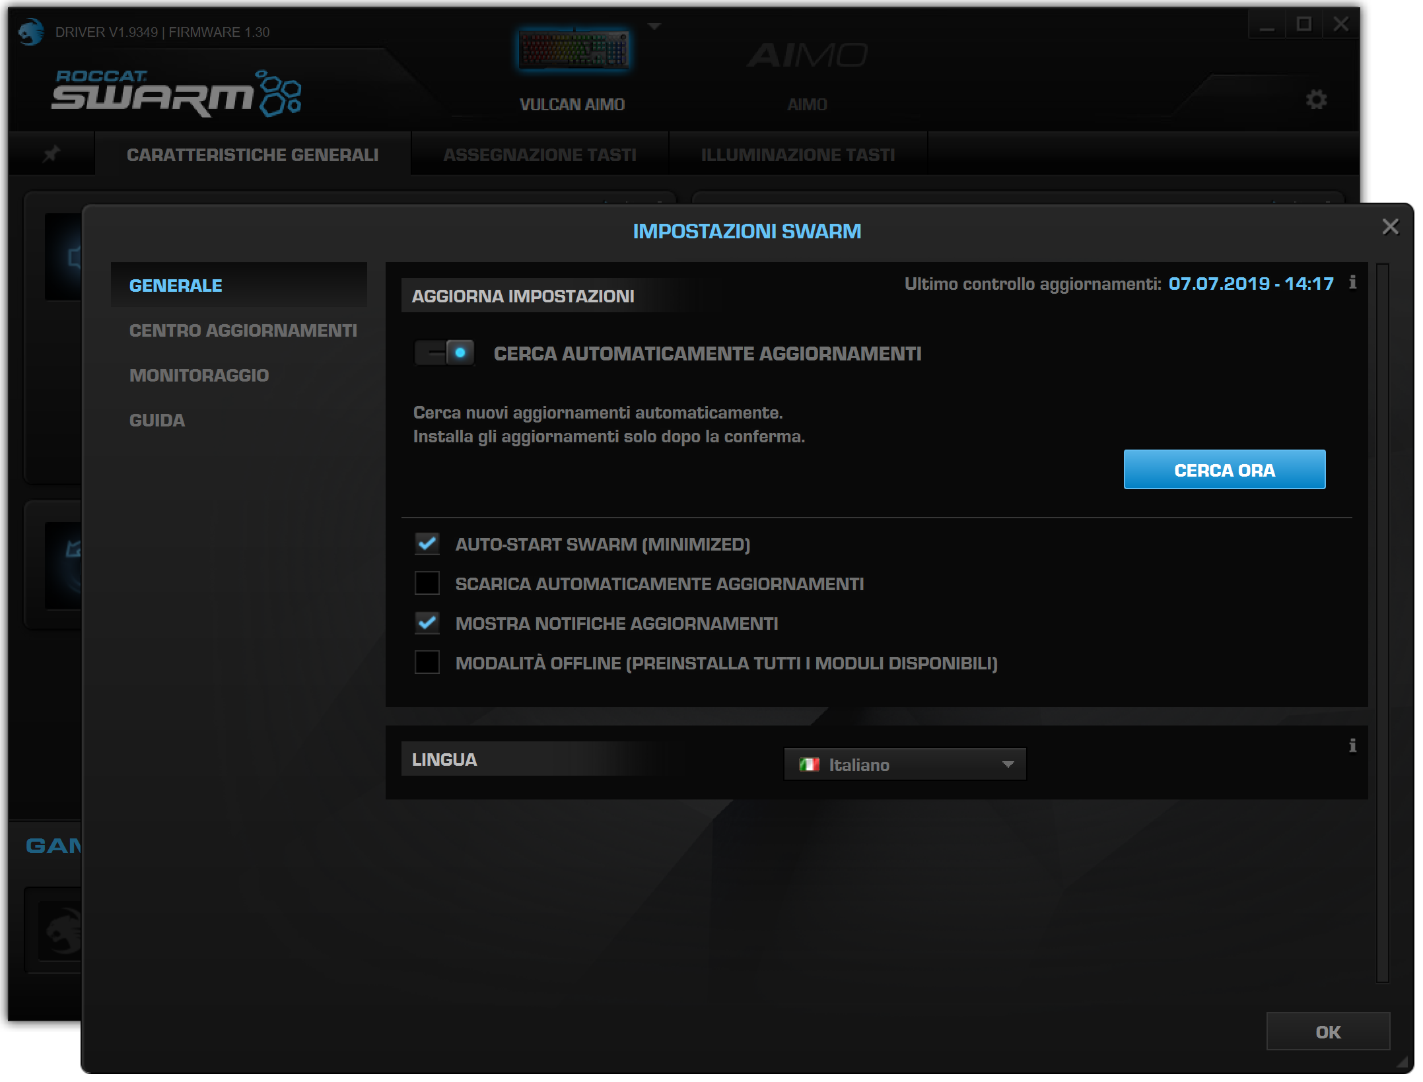Maximize the Roccat Swarm main window
This screenshot has width=1423, height=1082.
[1303, 25]
